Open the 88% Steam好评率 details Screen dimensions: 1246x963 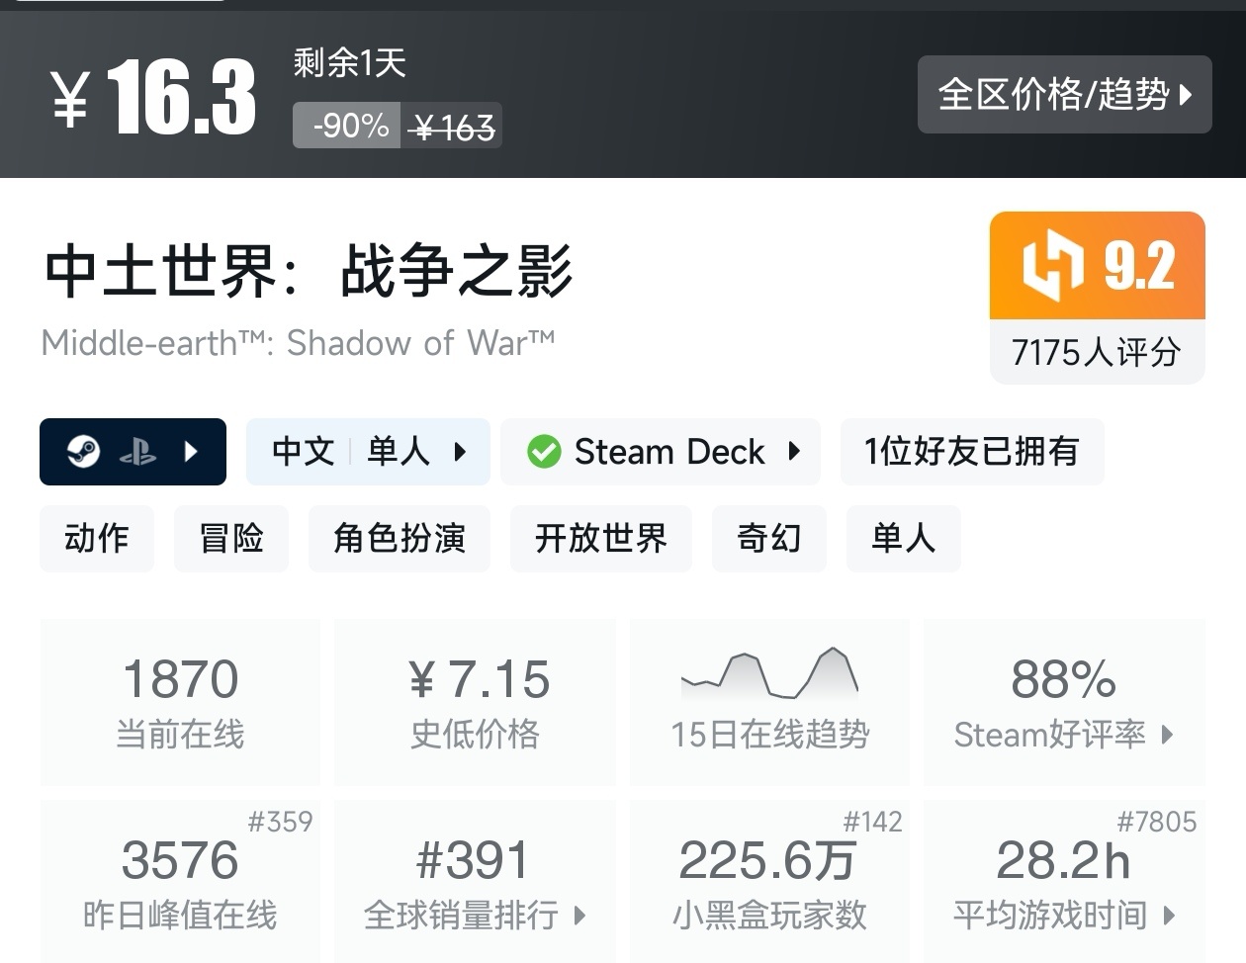point(1064,702)
